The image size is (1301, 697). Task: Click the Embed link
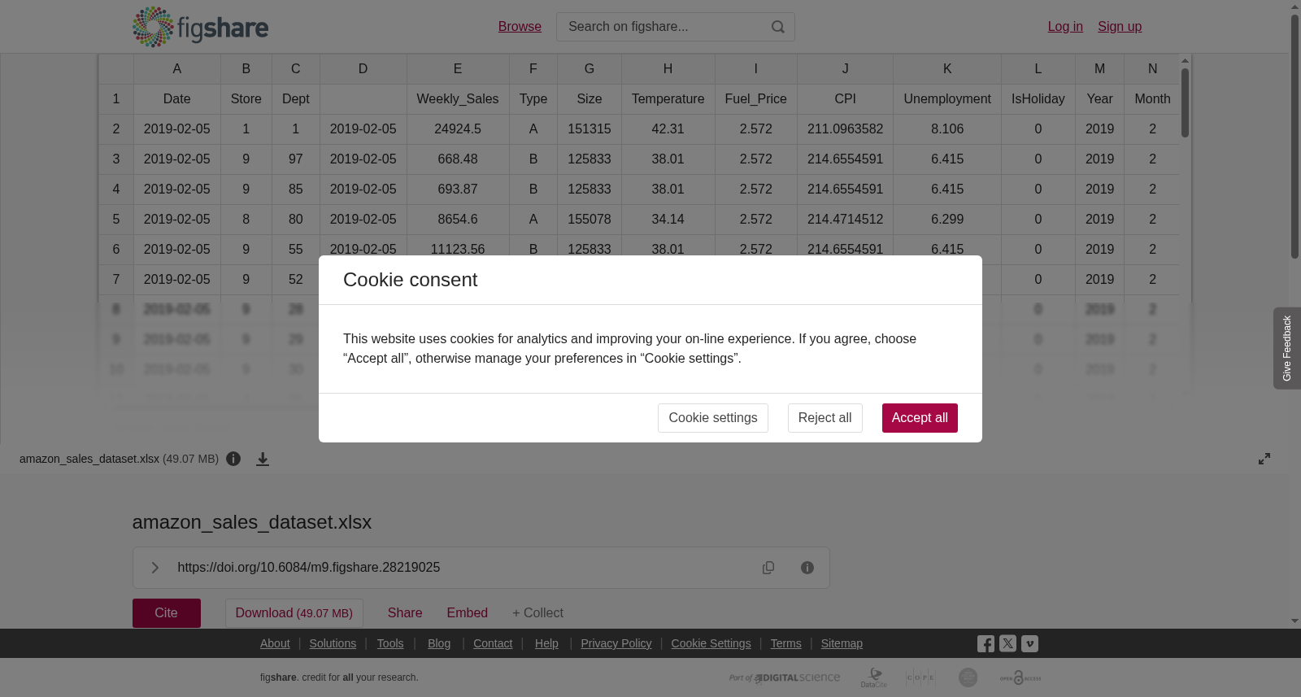coord(468,613)
